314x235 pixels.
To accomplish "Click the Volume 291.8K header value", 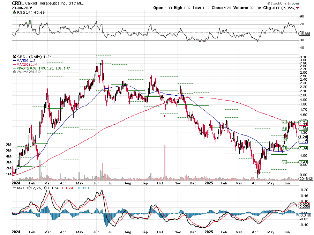I will pyautogui.click(x=247, y=8).
